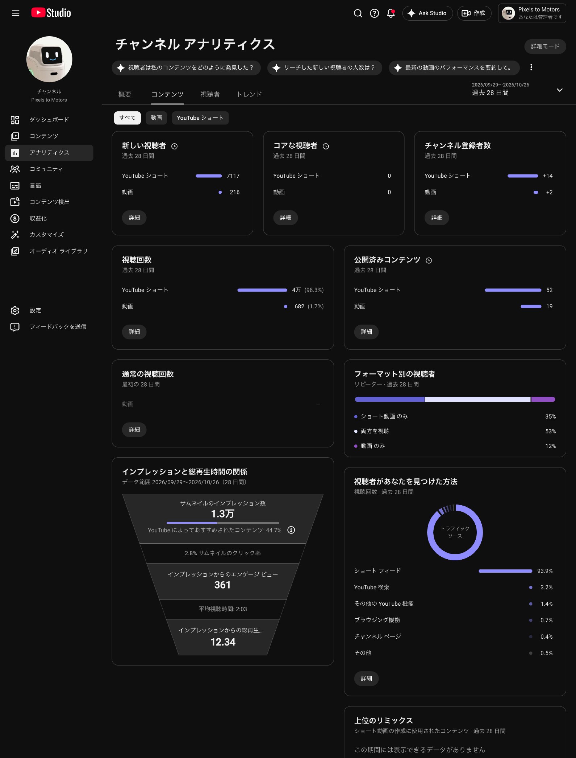Switch to the コンテンツ tab
Viewport: 576px width, 758px height.
(167, 94)
